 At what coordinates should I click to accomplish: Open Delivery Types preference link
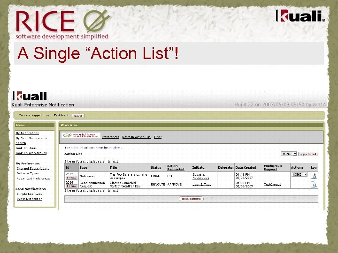point(28,173)
